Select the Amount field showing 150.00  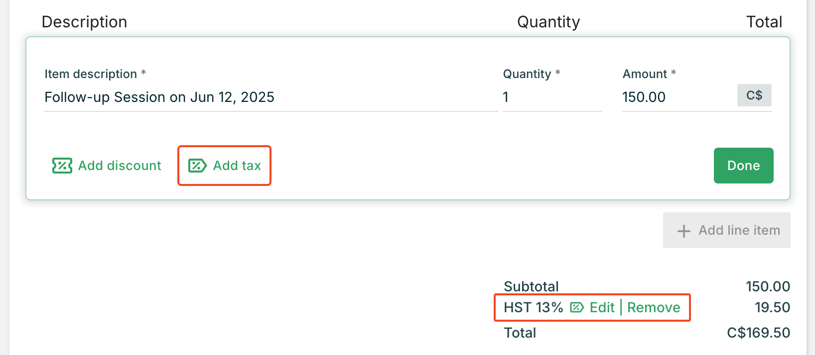(678, 97)
